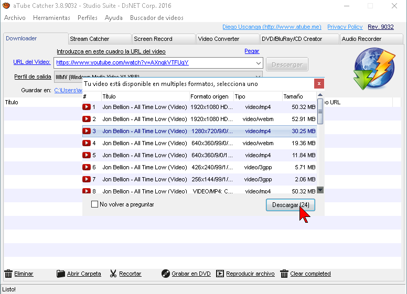Viewport: 407px width, 294px height.
Task: Click the globe with lightning download logo
Action: point(374,69)
